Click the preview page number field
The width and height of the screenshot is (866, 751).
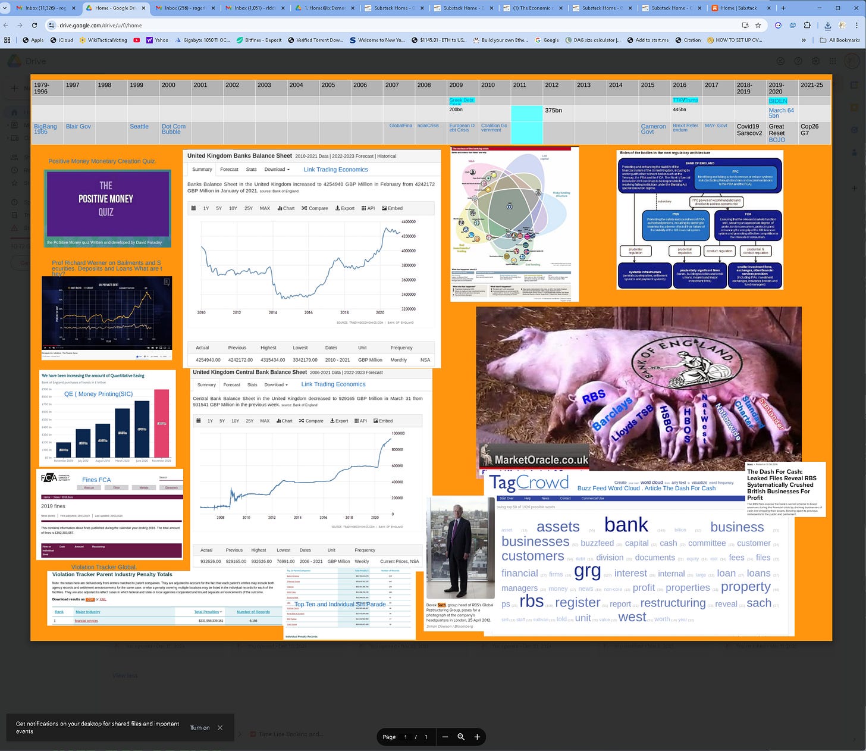click(x=406, y=737)
